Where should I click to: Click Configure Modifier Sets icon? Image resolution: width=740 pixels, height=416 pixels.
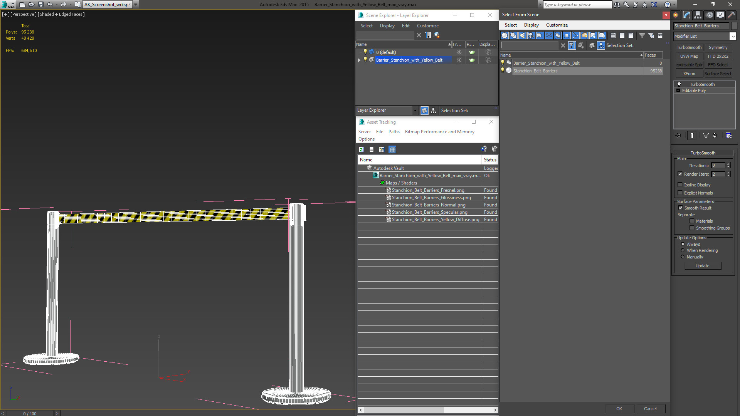tap(728, 136)
